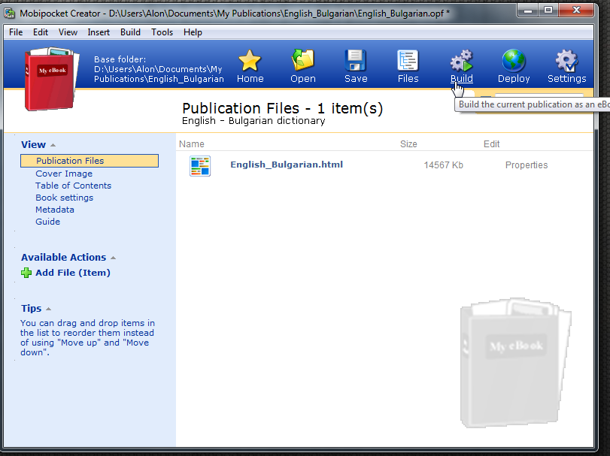This screenshot has width=610, height=456.
Task: Collapse the Available Actions section
Action: click(x=114, y=258)
